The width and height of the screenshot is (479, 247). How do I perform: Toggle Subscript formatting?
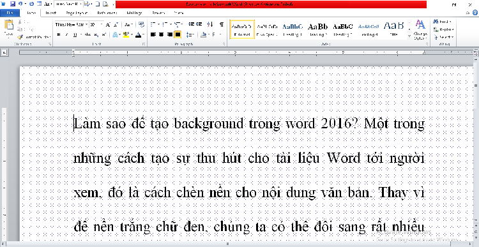pos(96,34)
